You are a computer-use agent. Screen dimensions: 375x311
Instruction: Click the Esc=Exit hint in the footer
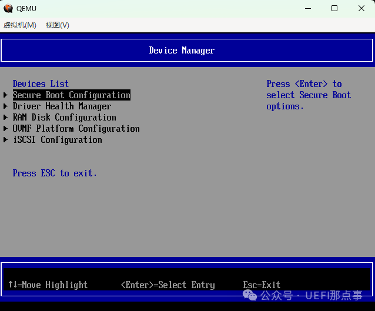(x=262, y=285)
